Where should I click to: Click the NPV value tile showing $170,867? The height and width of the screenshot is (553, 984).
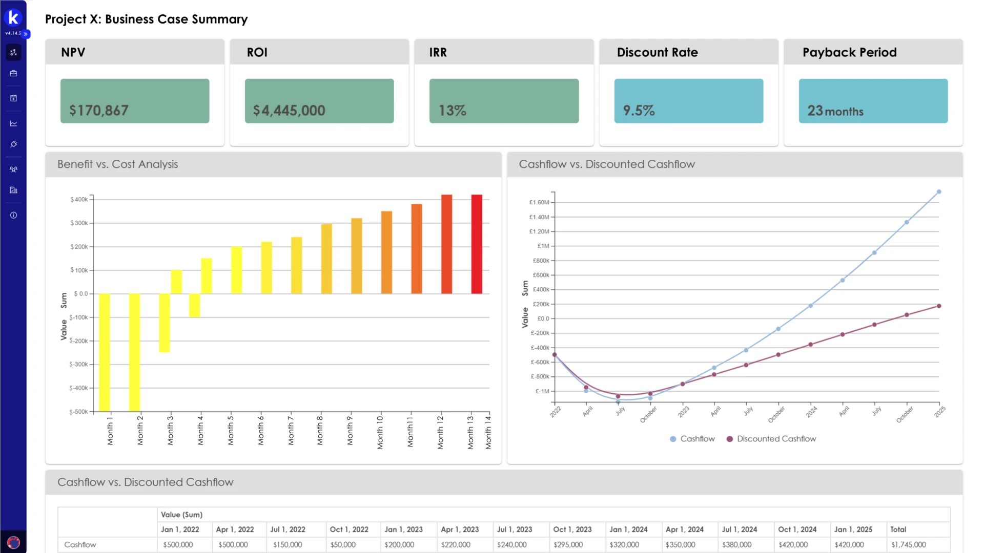(x=135, y=101)
